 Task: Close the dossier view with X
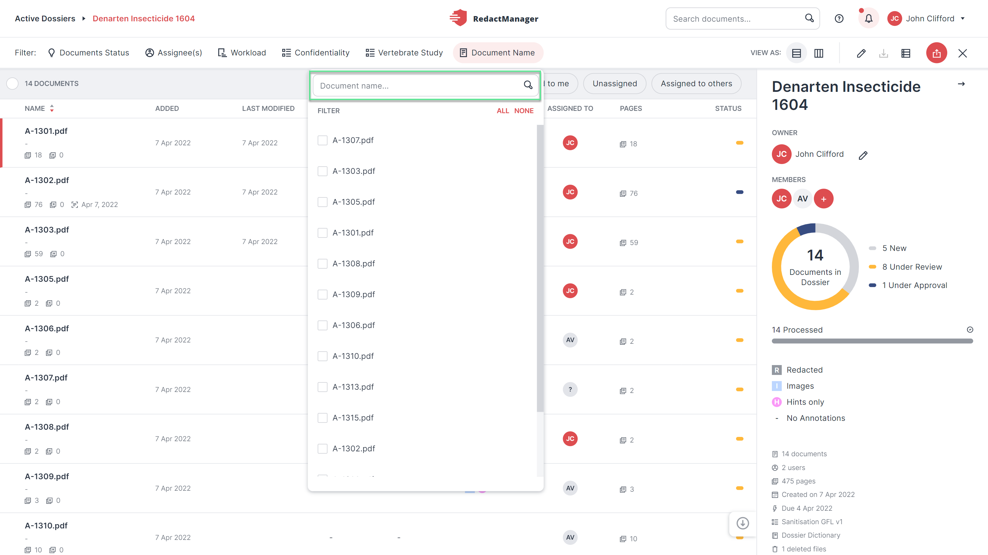click(x=962, y=53)
